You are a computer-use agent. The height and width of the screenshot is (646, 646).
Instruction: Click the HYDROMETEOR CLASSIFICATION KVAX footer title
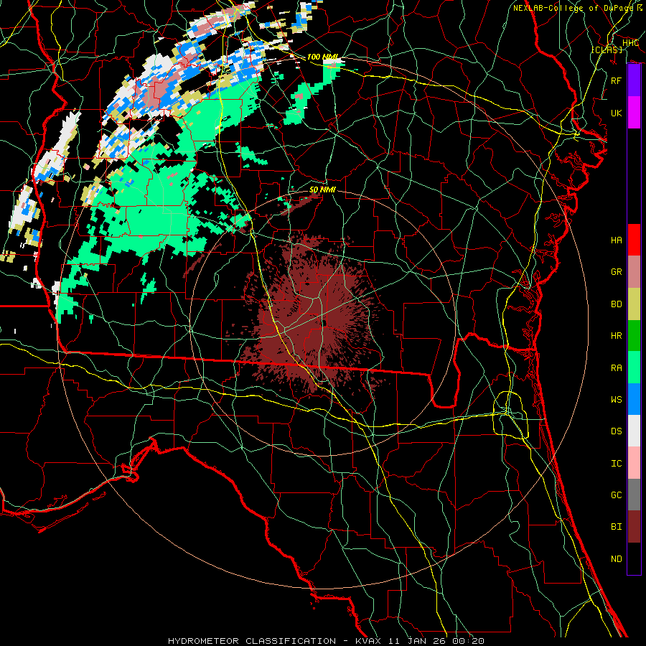pos(326,641)
